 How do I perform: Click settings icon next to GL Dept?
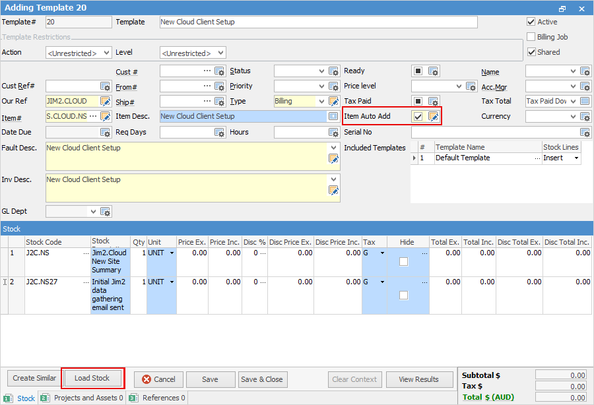point(106,212)
